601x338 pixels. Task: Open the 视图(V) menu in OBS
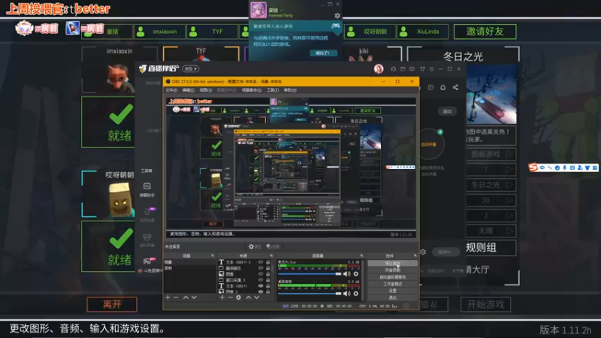pos(206,90)
